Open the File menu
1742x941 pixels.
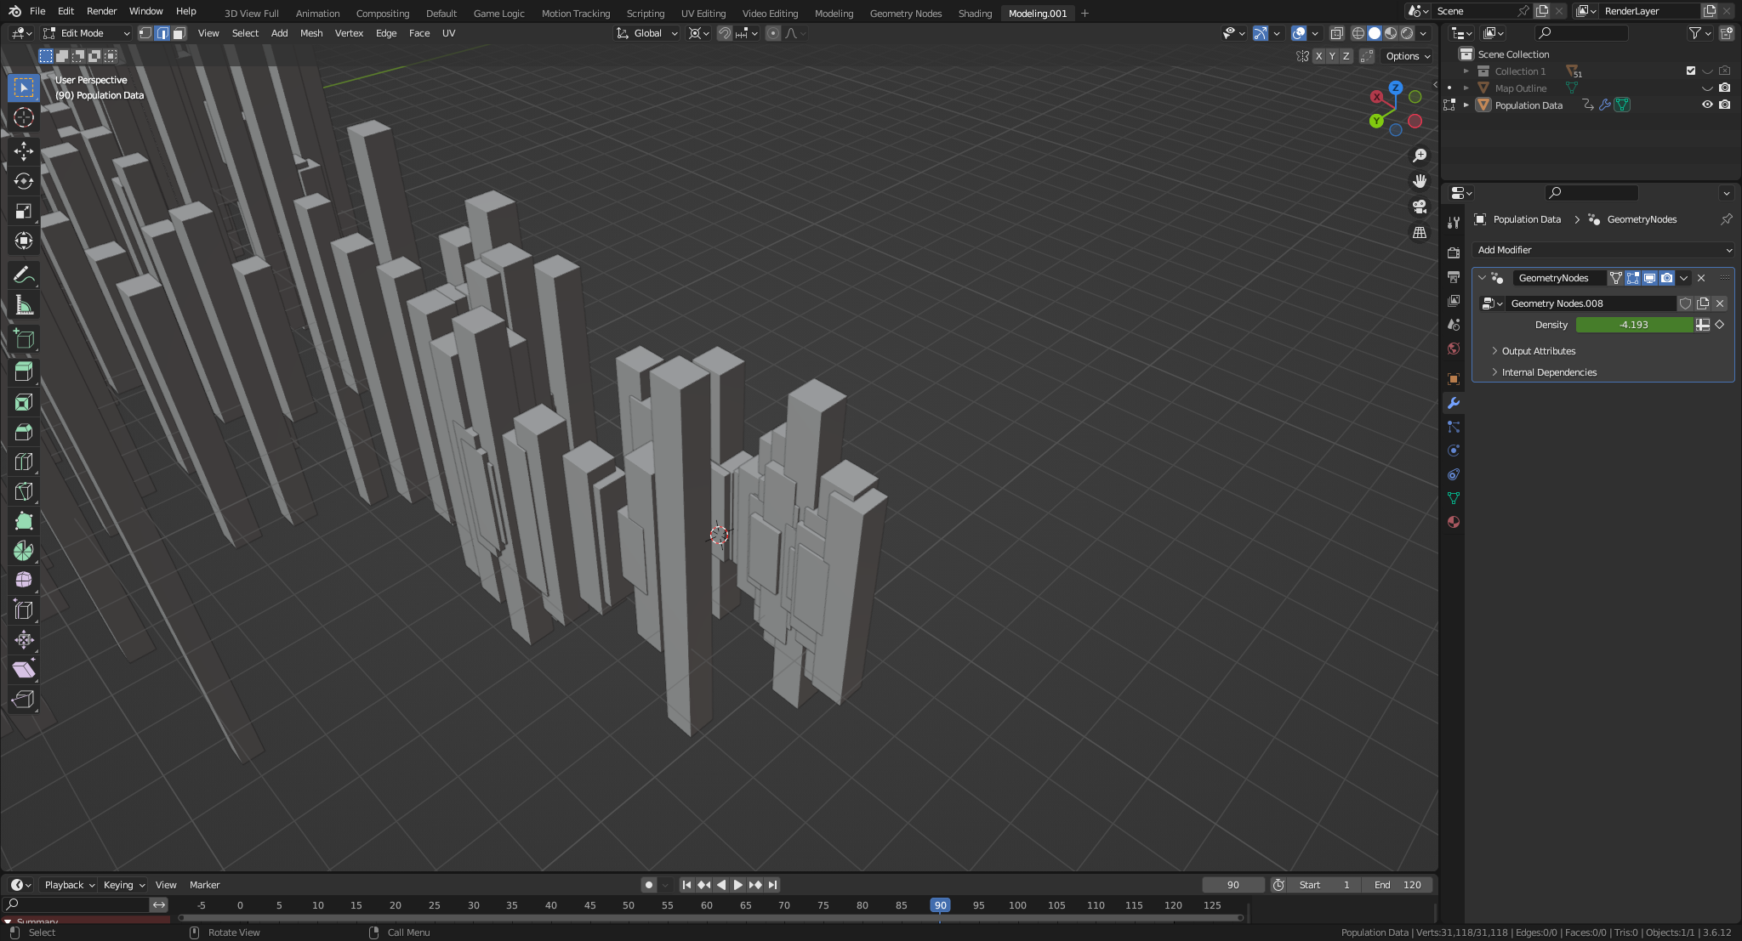coord(37,11)
